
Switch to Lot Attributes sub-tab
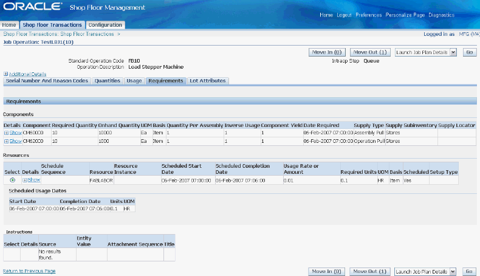click(208, 81)
